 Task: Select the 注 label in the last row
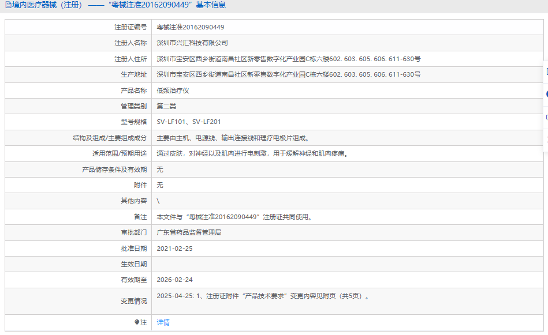pos(144,322)
